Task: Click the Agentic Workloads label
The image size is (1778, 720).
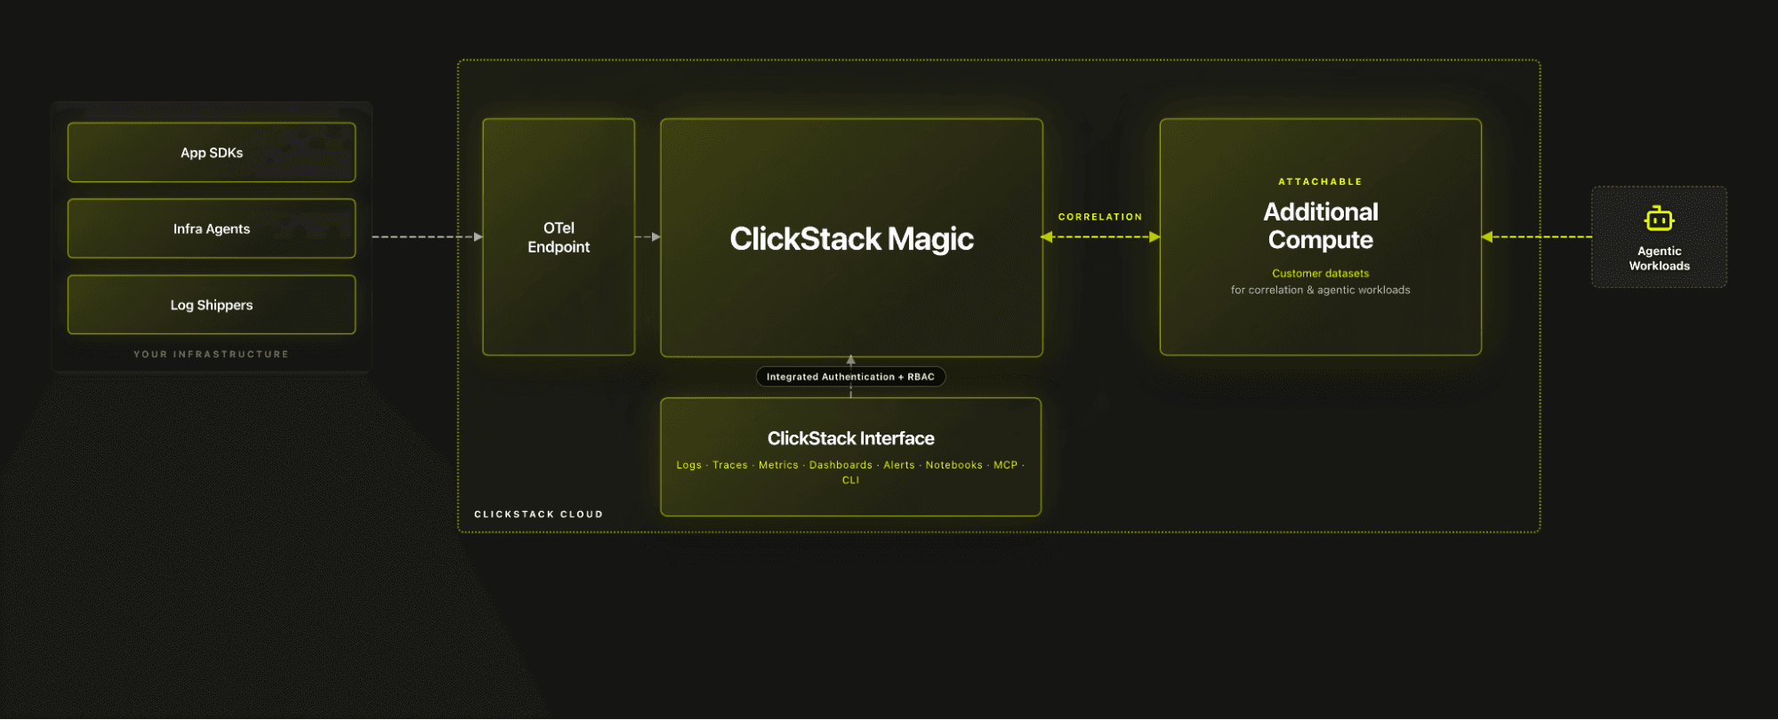Action: tap(1659, 259)
